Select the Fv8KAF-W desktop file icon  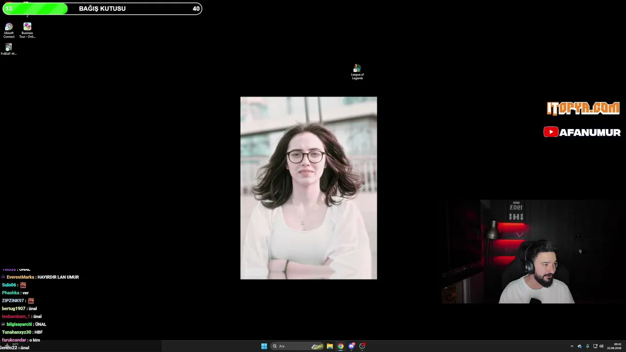(8, 49)
